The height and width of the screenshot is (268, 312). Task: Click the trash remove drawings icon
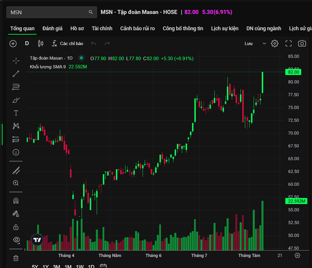16,258
